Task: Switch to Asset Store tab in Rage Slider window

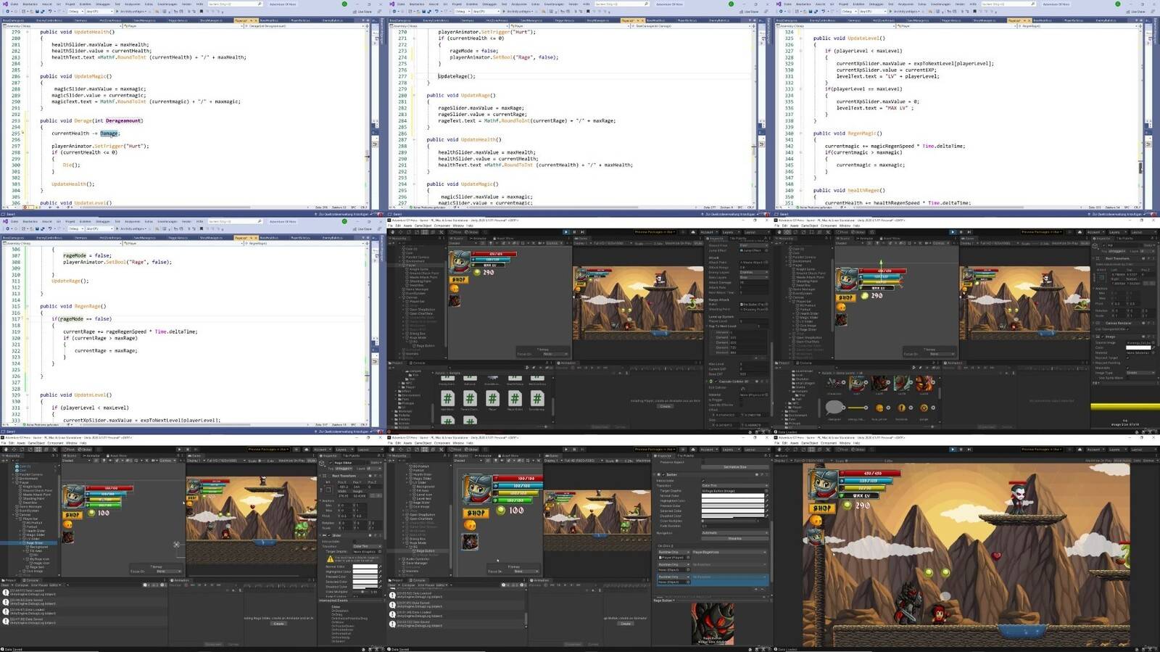Action: [x=117, y=455]
